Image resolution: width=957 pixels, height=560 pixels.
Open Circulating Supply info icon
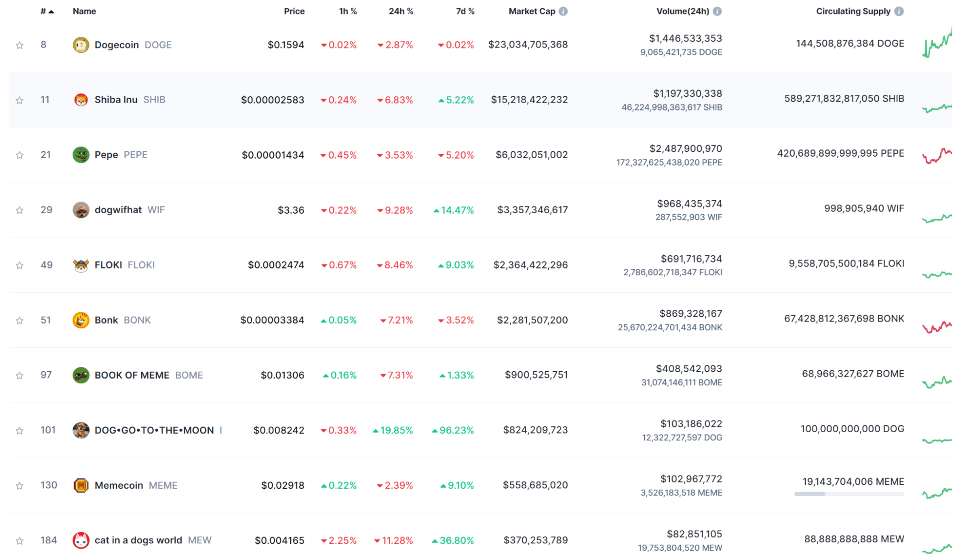click(899, 11)
